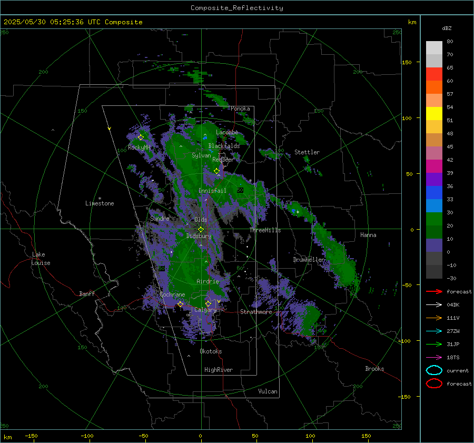Image resolution: width=474 pixels, height=443 pixels.
Task: Click the magenta 42 dBZ legend swatch
Action: pyautogui.click(x=434, y=166)
